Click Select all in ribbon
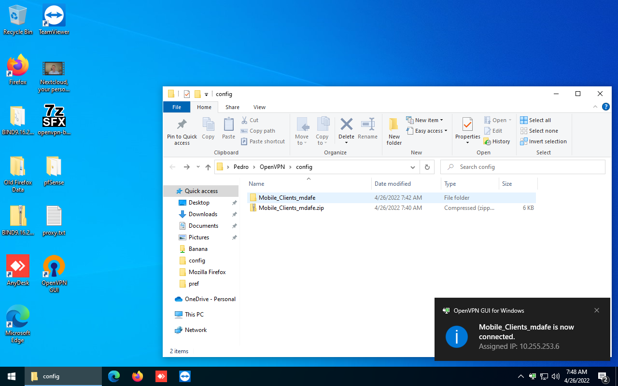The height and width of the screenshot is (386, 618). point(535,120)
